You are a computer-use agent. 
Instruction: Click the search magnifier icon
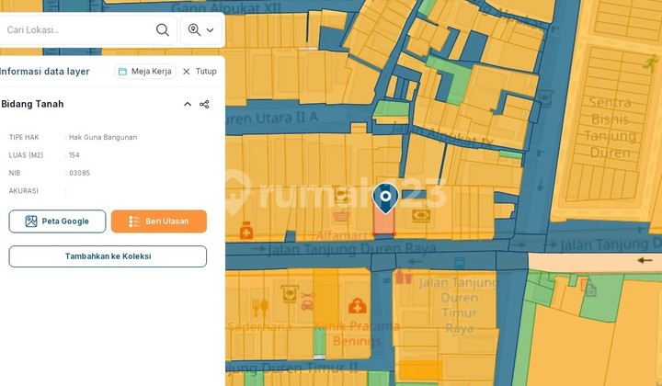click(163, 29)
